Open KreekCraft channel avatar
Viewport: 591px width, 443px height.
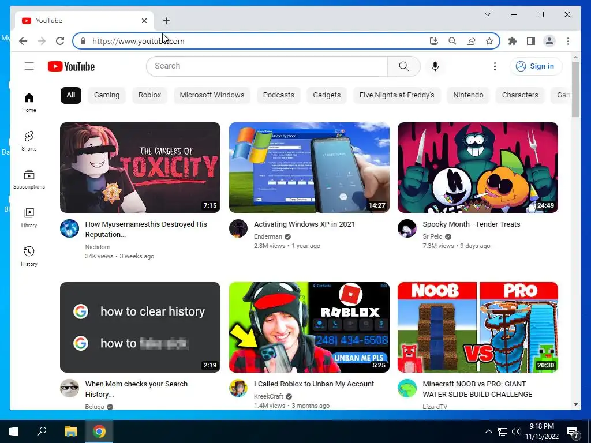238,388
